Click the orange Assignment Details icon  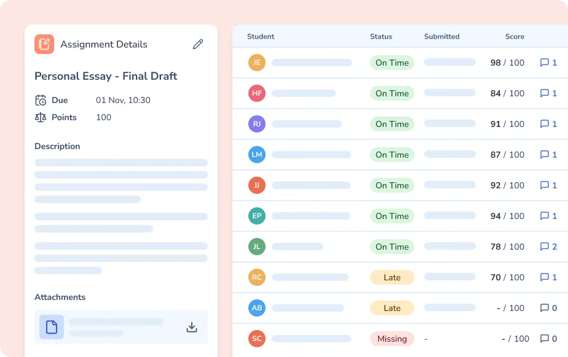click(44, 44)
